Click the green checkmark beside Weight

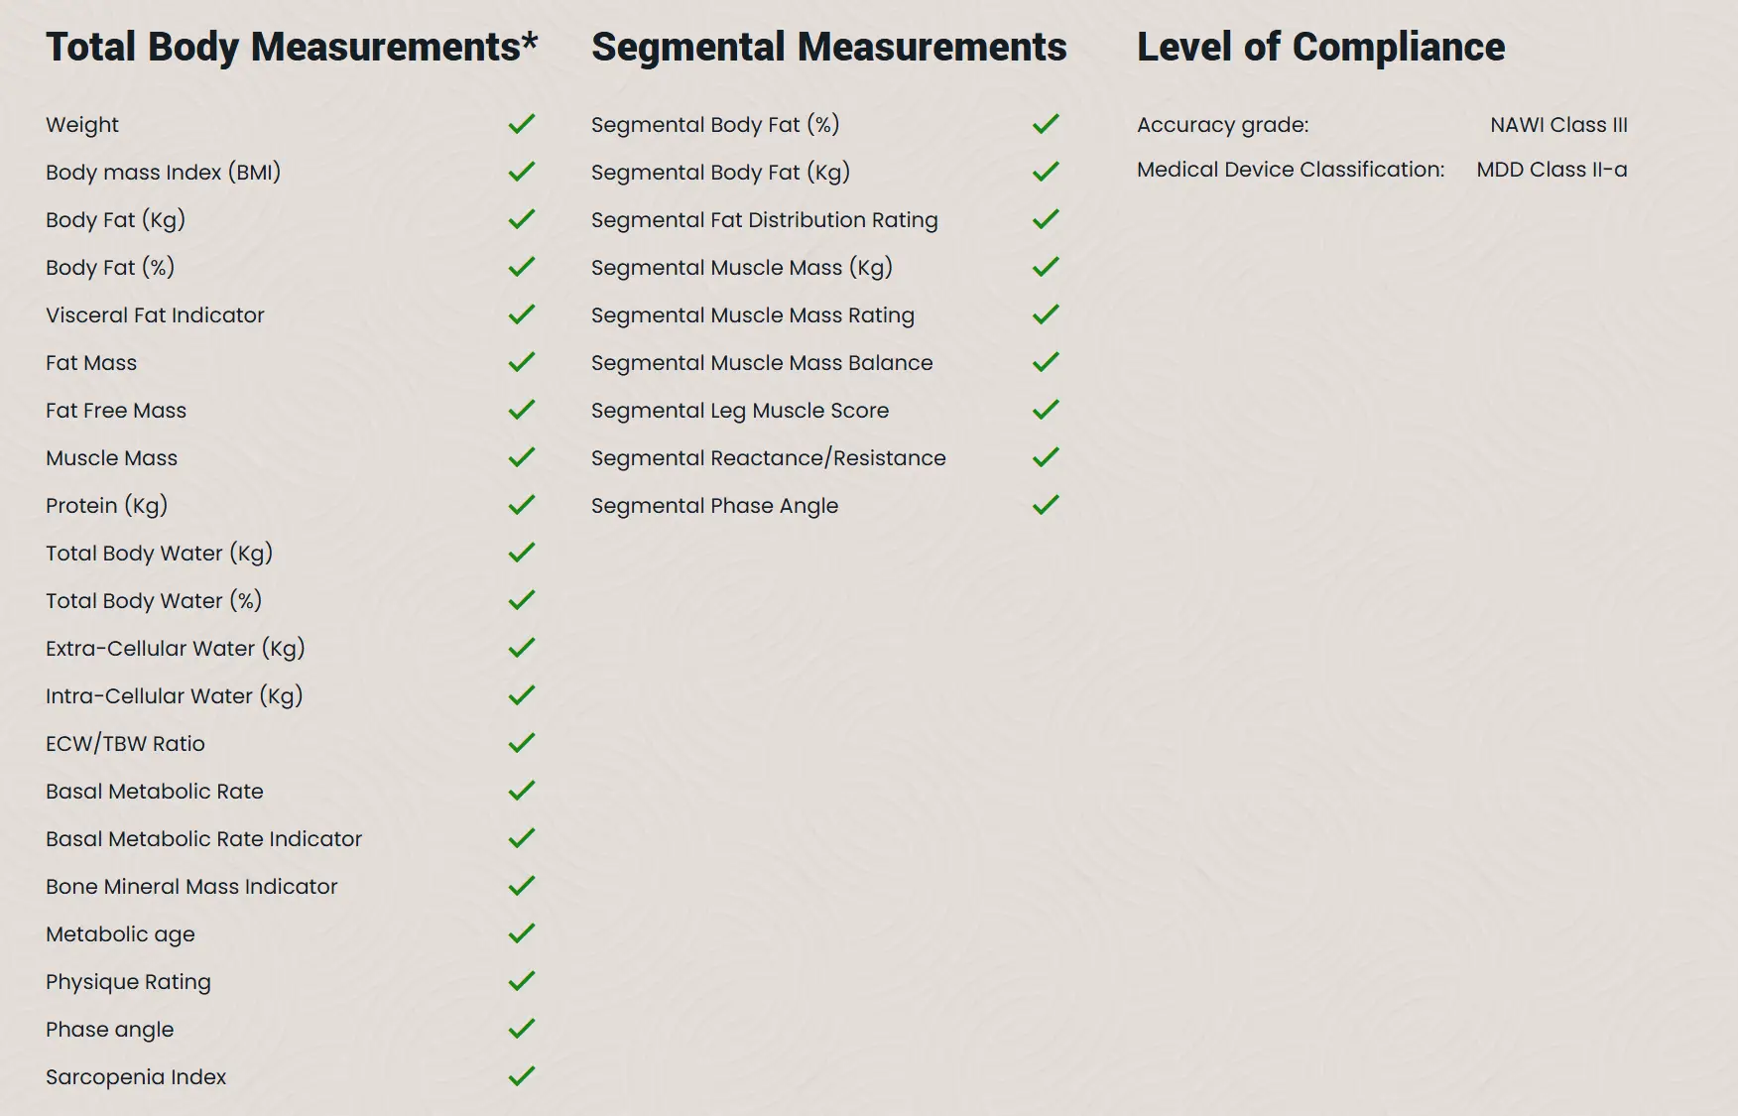[522, 124]
